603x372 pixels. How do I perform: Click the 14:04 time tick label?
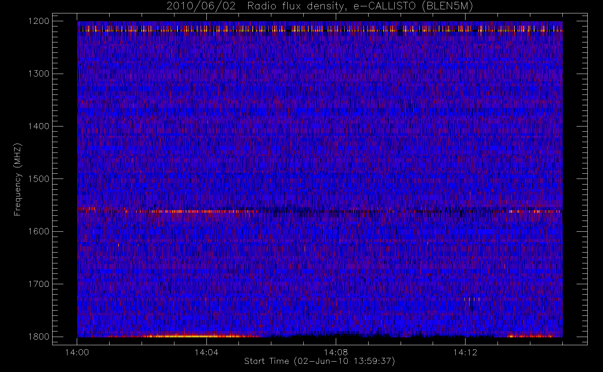[206, 352]
